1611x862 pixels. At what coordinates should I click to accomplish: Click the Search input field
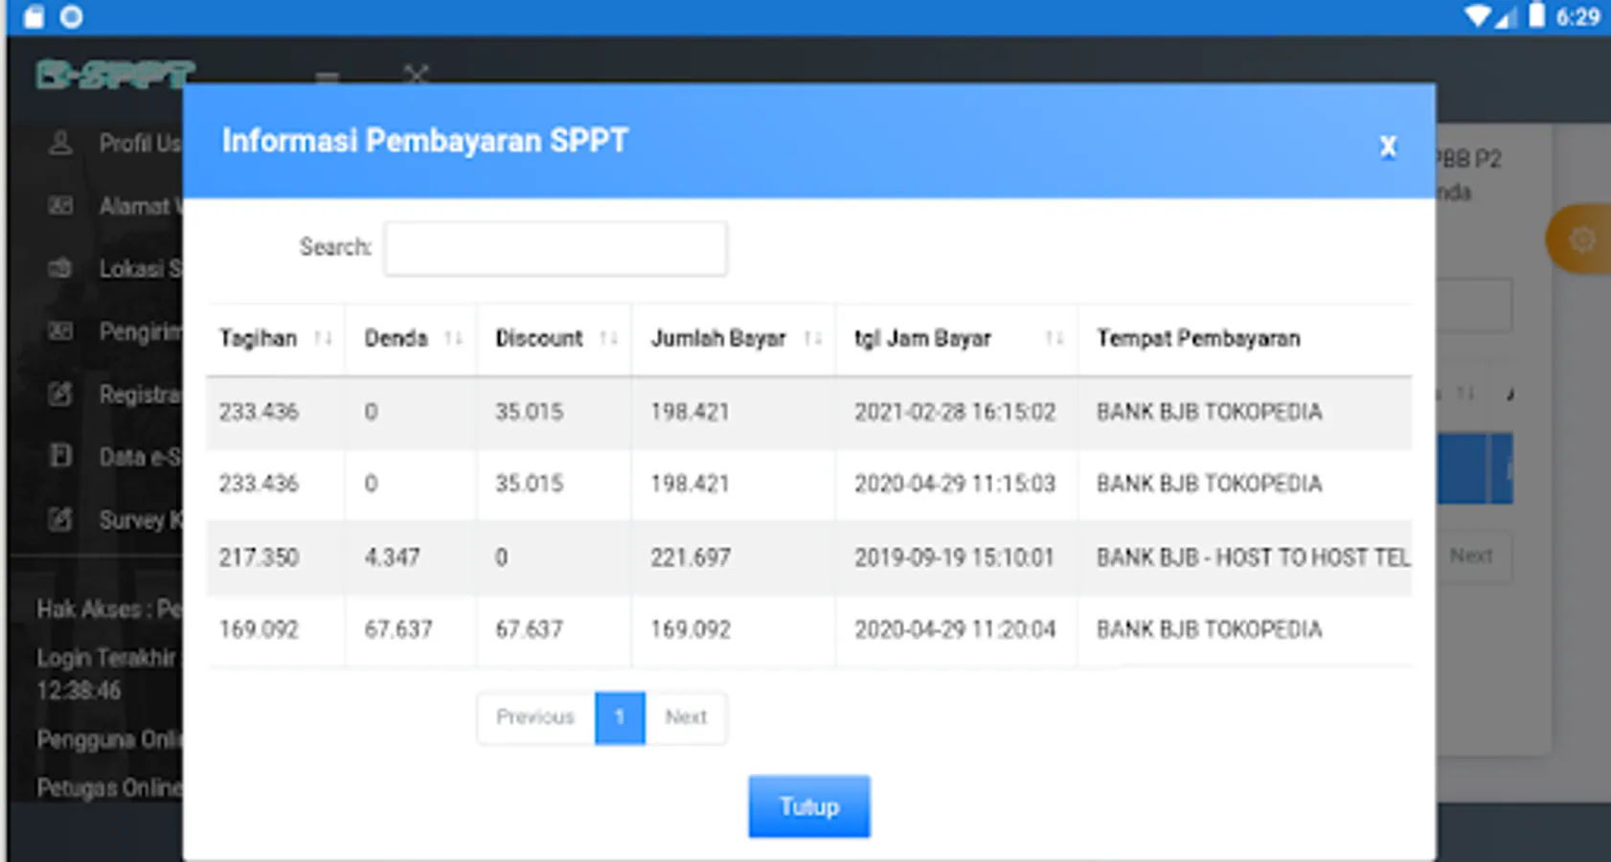556,248
